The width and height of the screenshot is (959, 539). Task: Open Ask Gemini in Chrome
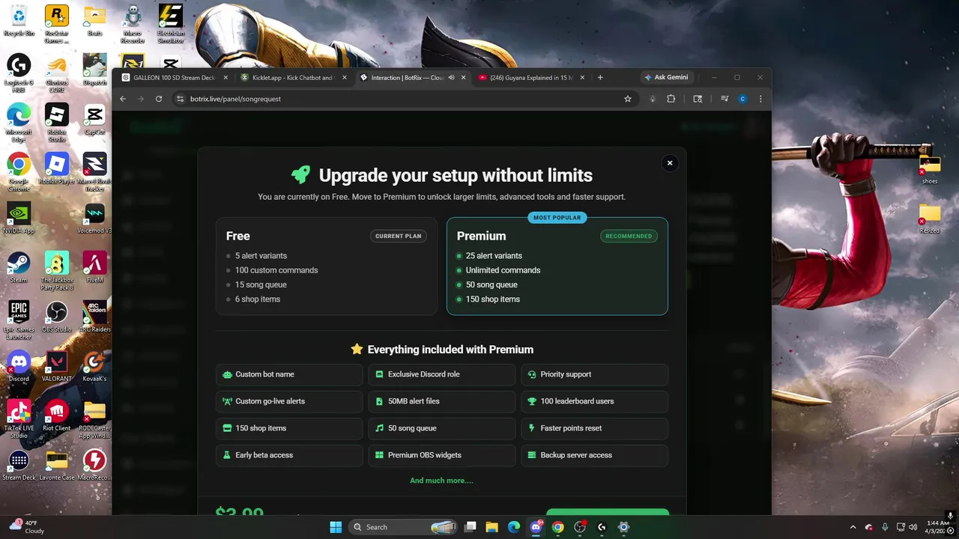point(666,77)
